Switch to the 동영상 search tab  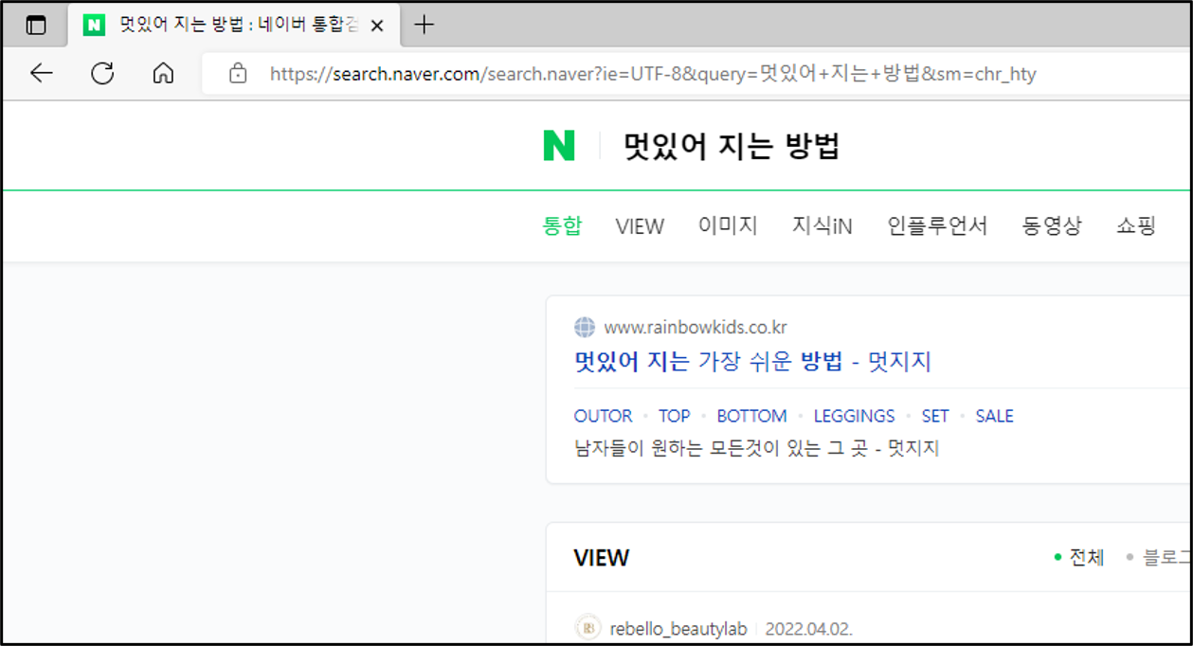(x=1052, y=225)
